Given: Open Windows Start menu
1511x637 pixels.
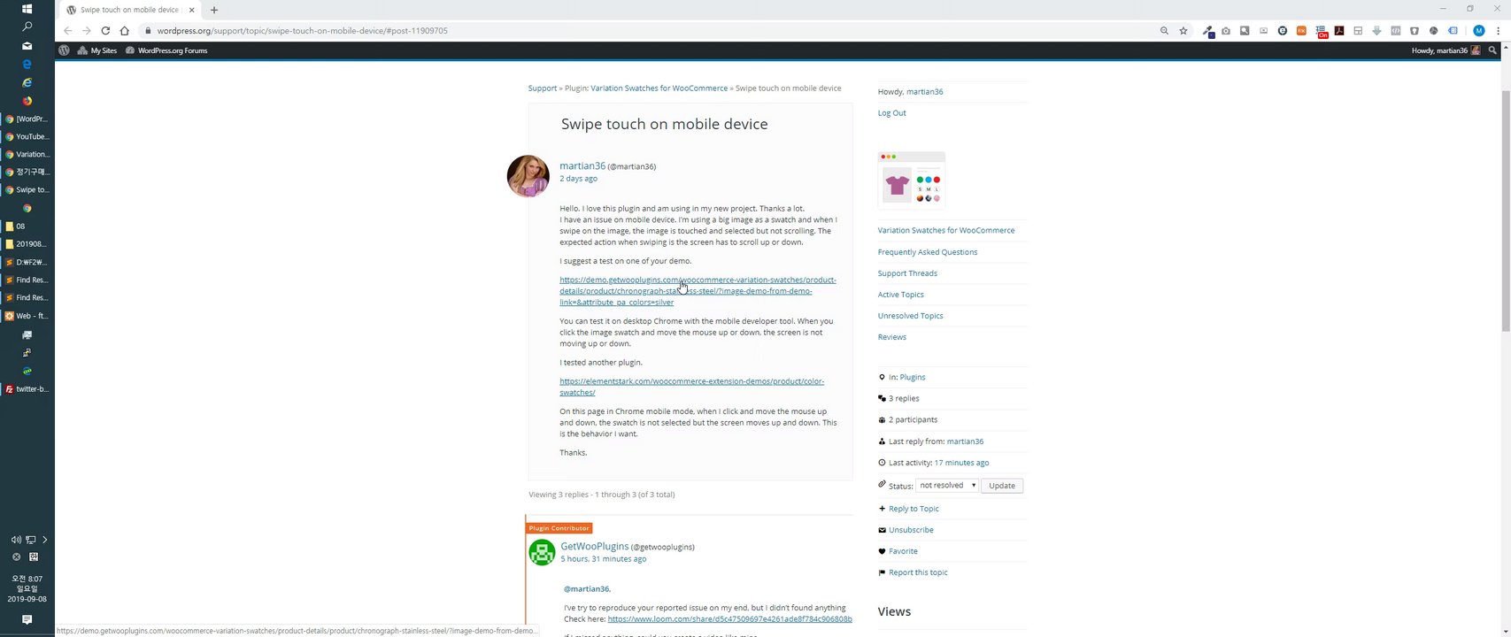Looking at the screenshot, I should coord(27,9).
